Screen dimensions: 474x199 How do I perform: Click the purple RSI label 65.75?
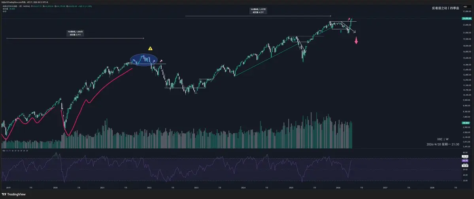465,160
